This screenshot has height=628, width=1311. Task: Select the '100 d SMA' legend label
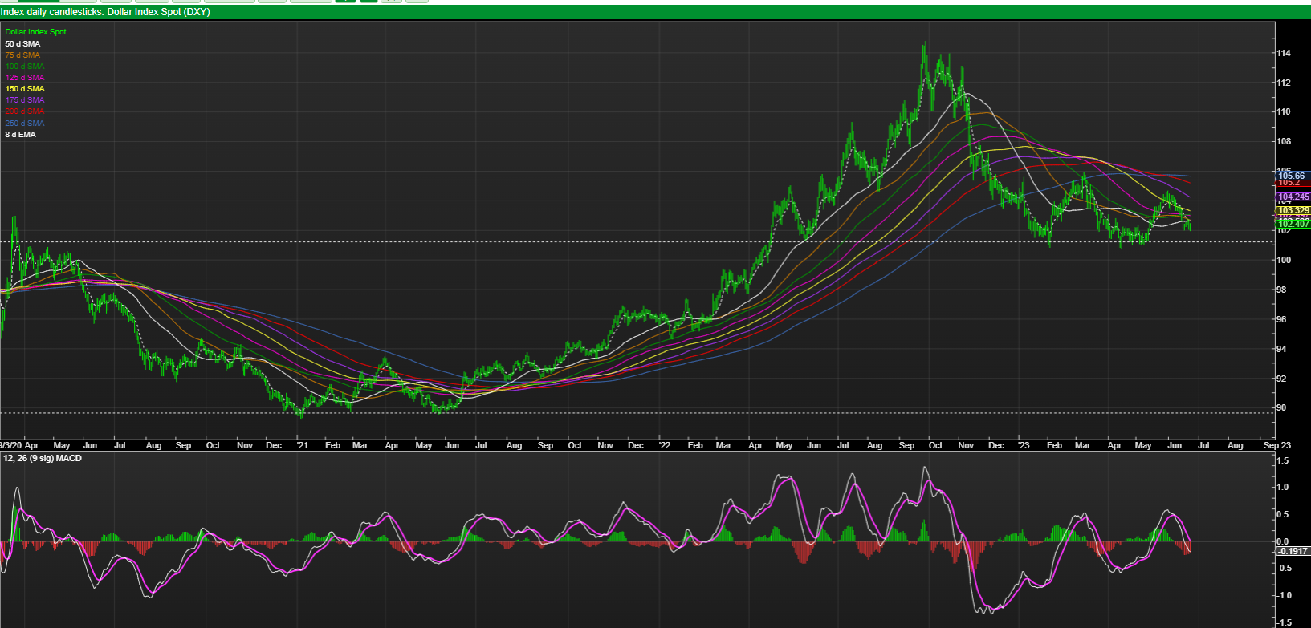[25, 67]
